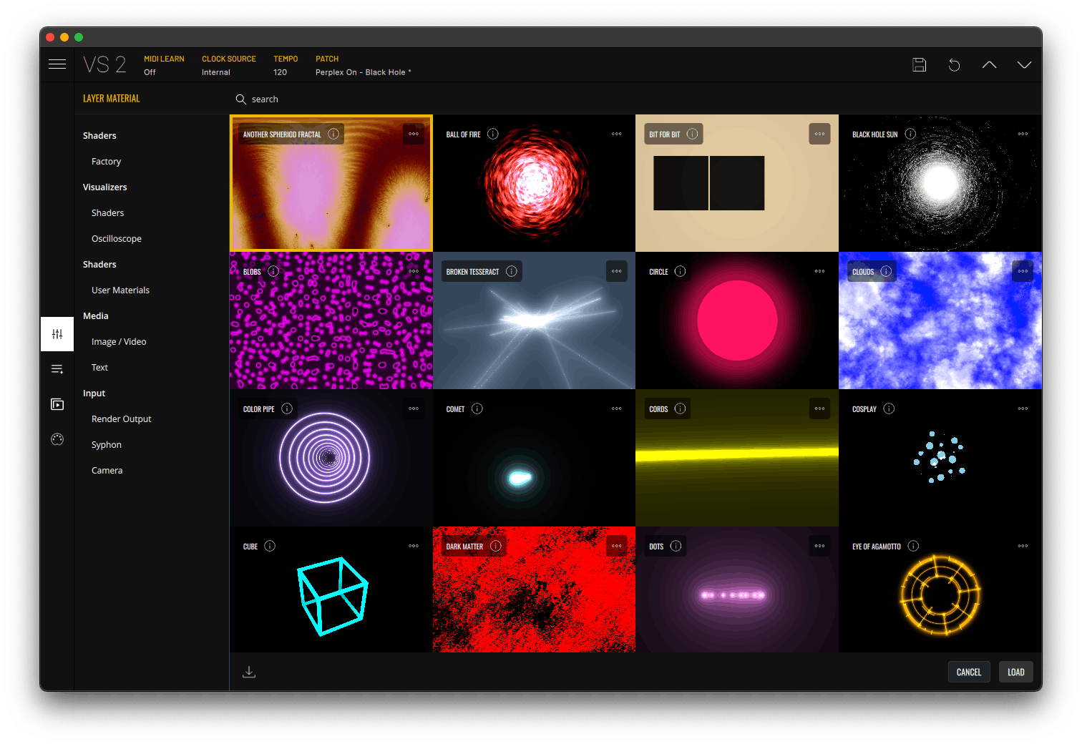Open the overflow menu on the Cube tile

pyautogui.click(x=414, y=546)
